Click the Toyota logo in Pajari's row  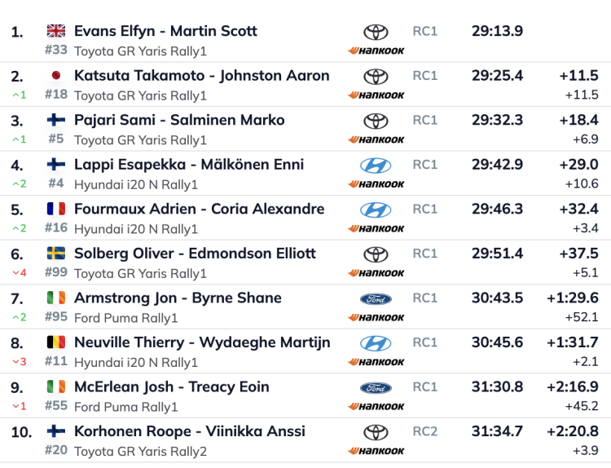tap(376, 121)
